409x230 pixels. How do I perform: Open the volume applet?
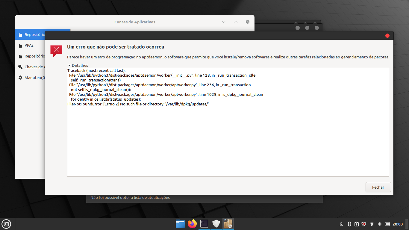379,224
